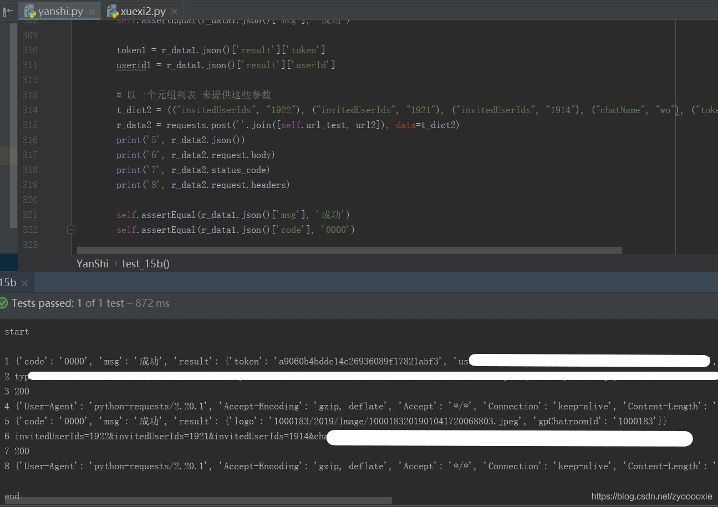Click the underlined userid1 variable
This screenshot has height=507, width=718.
tap(133, 65)
